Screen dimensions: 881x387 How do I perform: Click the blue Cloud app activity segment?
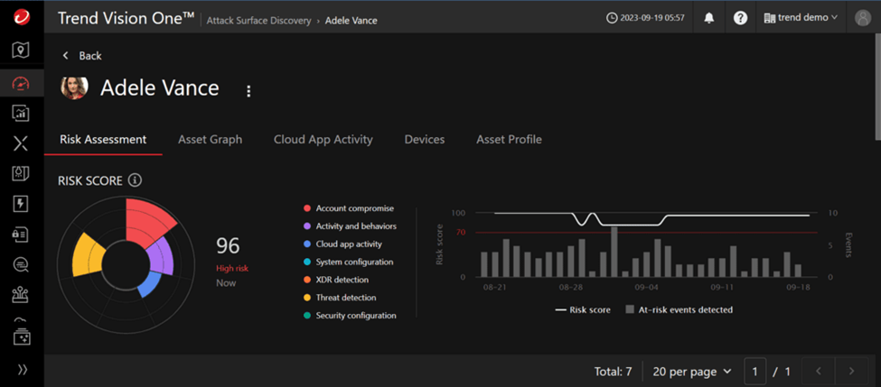pyautogui.click(x=149, y=284)
